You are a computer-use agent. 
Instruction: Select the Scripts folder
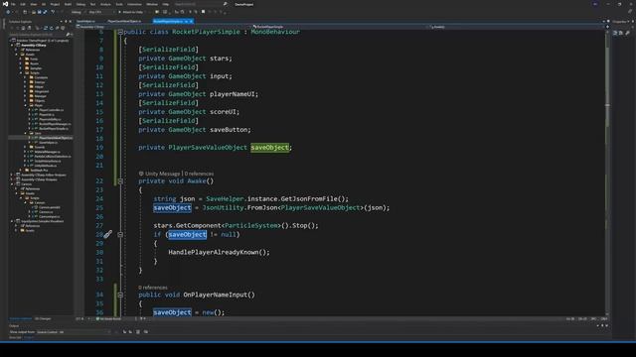coord(35,73)
